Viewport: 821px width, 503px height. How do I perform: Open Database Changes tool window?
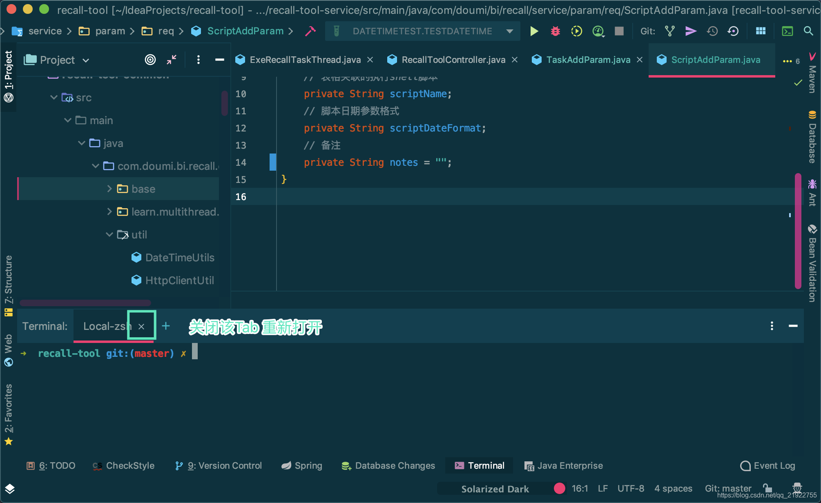click(x=388, y=466)
